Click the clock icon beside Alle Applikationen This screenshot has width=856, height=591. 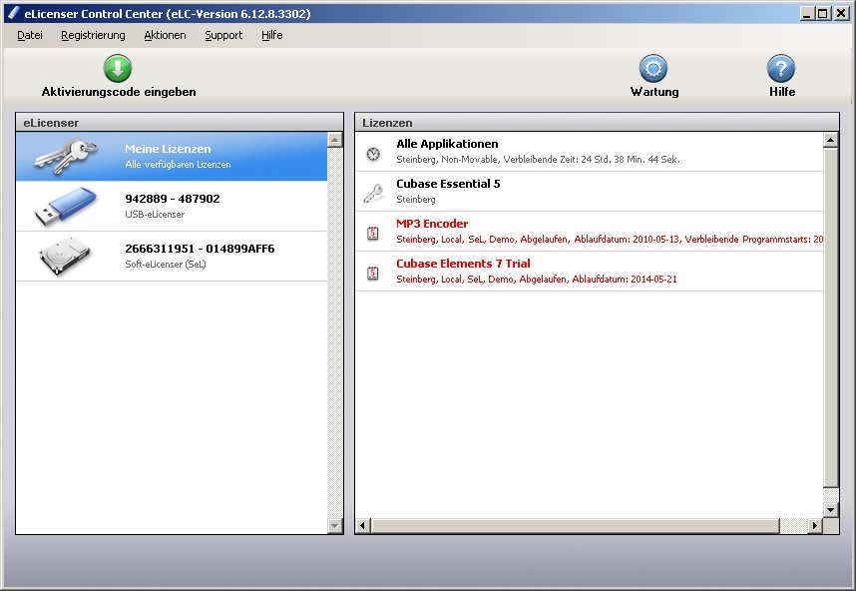pos(373,154)
